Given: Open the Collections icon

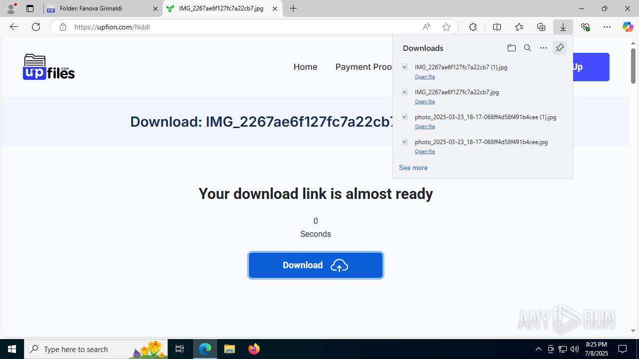Looking at the screenshot, I should pyautogui.click(x=541, y=27).
